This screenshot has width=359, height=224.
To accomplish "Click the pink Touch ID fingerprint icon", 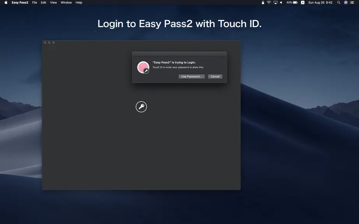I will click(x=143, y=67).
